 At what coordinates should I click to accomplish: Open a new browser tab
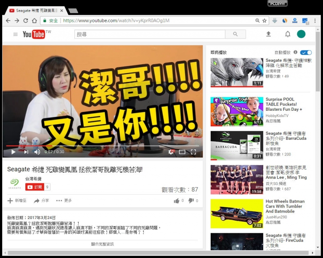pos(73,10)
